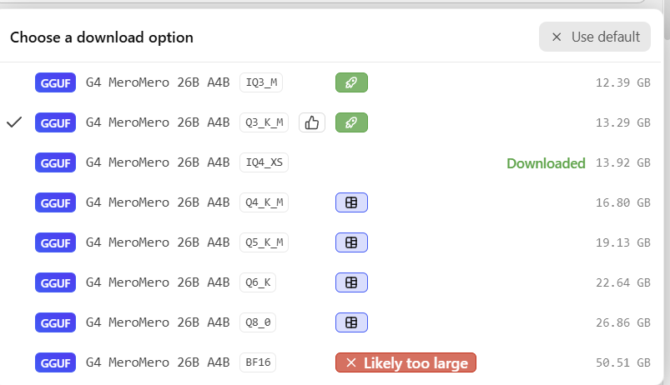Click the BF16 quantization tag
Viewport: 670px width, 385px height.
point(258,362)
